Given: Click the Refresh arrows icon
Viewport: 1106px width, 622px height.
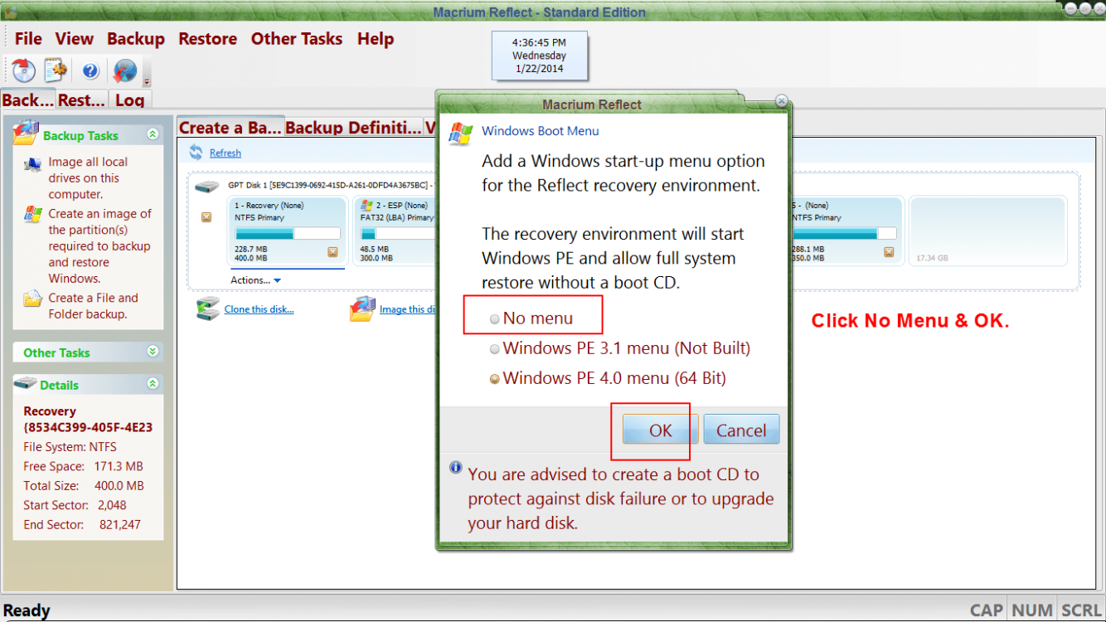Looking at the screenshot, I should (196, 153).
